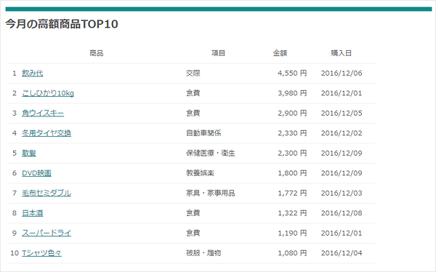Click the date 2016/12/04
The width and height of the screenshot is (436, 272).
342,253
